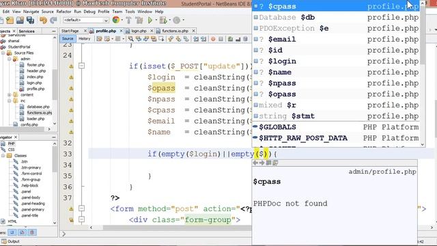Collapse the inc folder in Projects
The height and width of the screenshot is (246, 437).
coord(9,100)
